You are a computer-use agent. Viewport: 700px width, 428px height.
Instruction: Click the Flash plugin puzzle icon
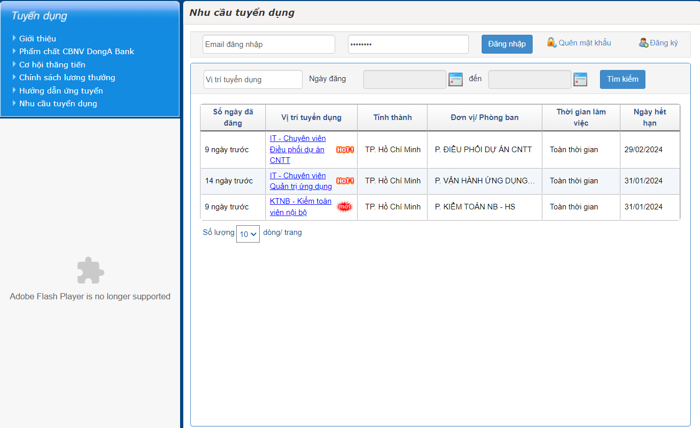point(90,270)
